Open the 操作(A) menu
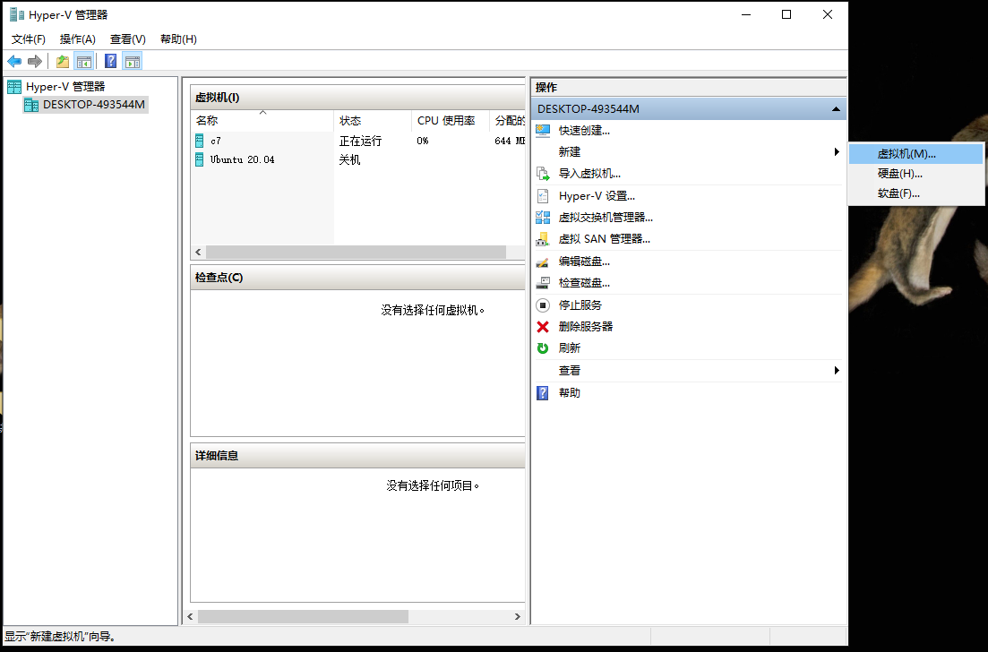The width and height of the screenshot is (988, 652). click(78, 39)
